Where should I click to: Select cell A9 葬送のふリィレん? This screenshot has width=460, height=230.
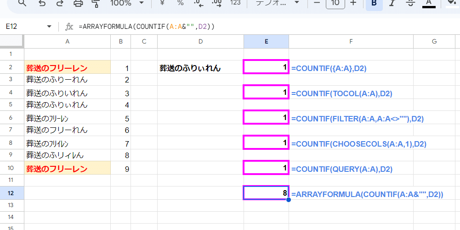click(68, 155)
